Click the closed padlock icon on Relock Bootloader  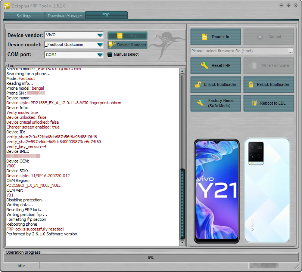tap(251, 84)
